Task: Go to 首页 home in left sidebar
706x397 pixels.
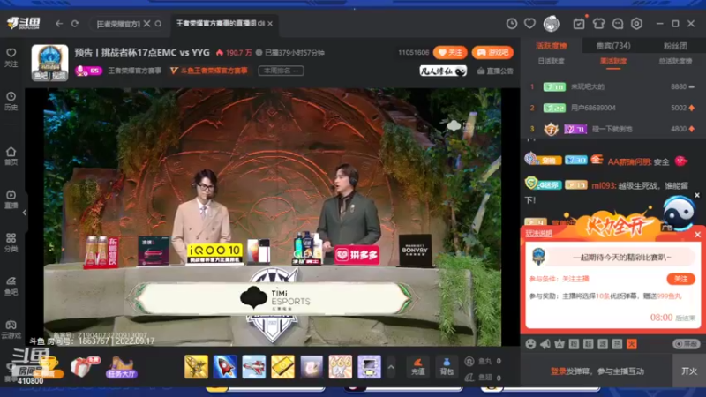Action: pyautogui.click(x=11, y=156)
